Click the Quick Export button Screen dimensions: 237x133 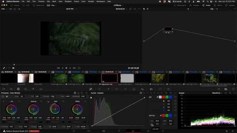click(180, 5)
